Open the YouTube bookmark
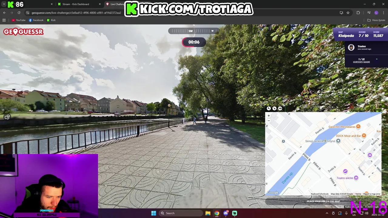 (x=18, y=20)
